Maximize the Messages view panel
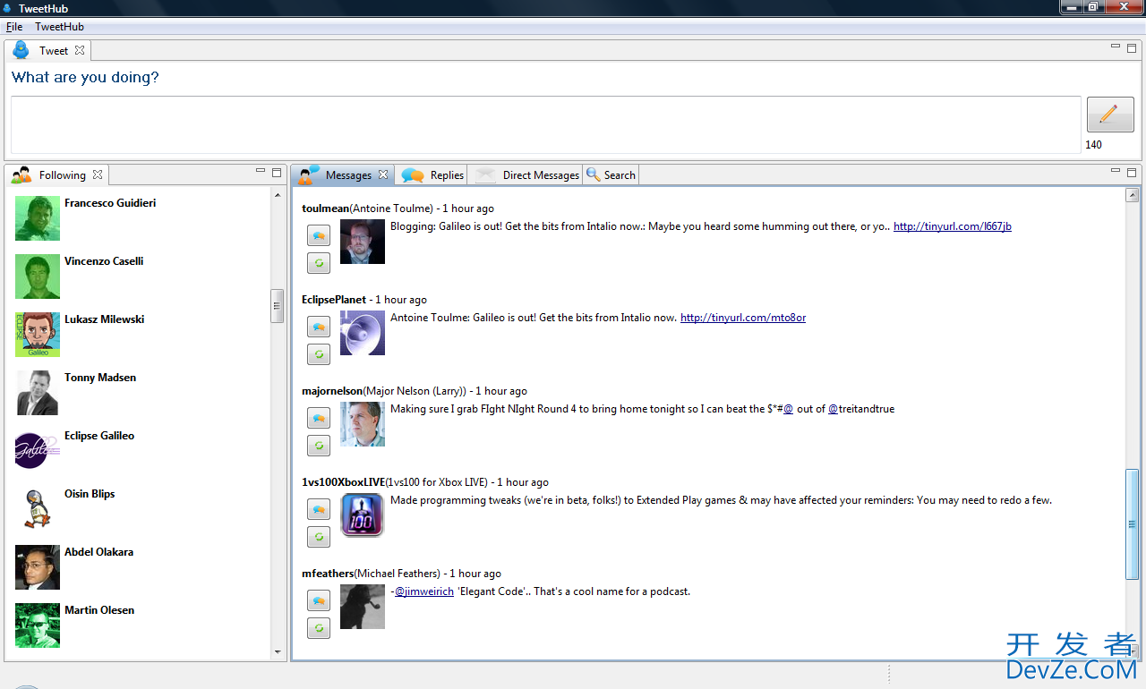The width and height of the screenshot is (1146, 689). [x=1132, y=172]
